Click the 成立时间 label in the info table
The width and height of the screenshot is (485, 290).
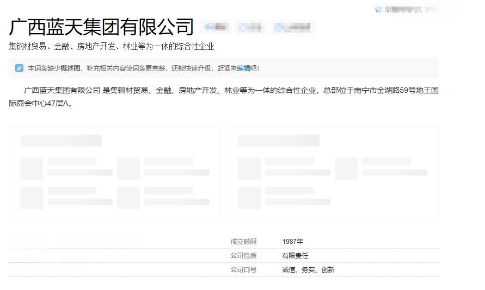coord(243,242)
